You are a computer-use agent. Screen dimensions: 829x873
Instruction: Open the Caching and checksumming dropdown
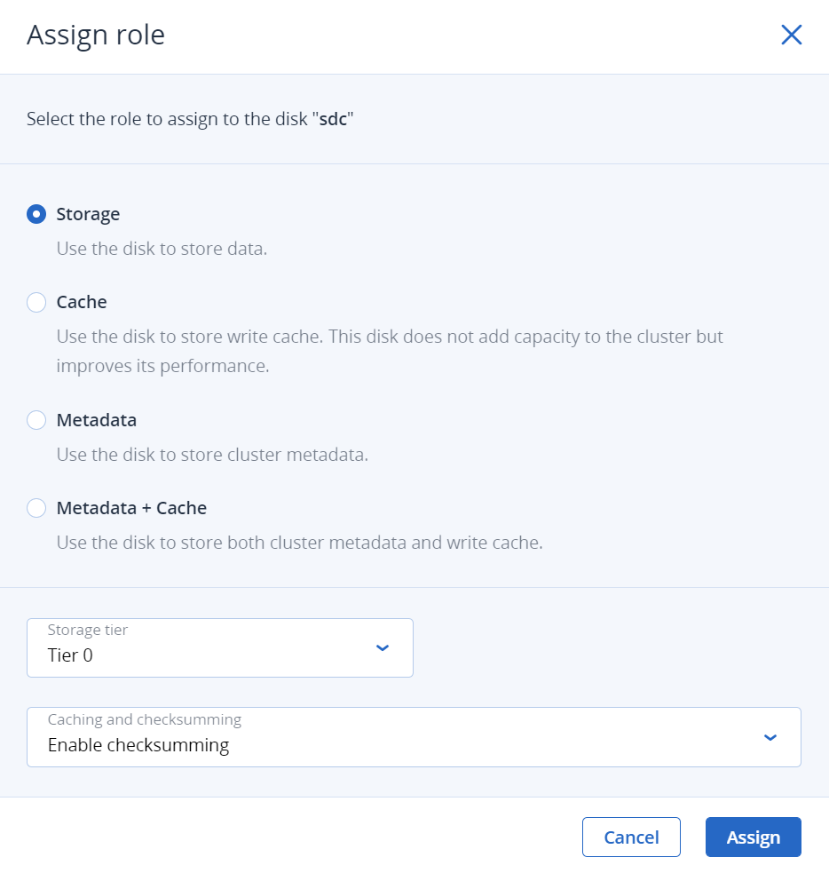pos(414,736)
